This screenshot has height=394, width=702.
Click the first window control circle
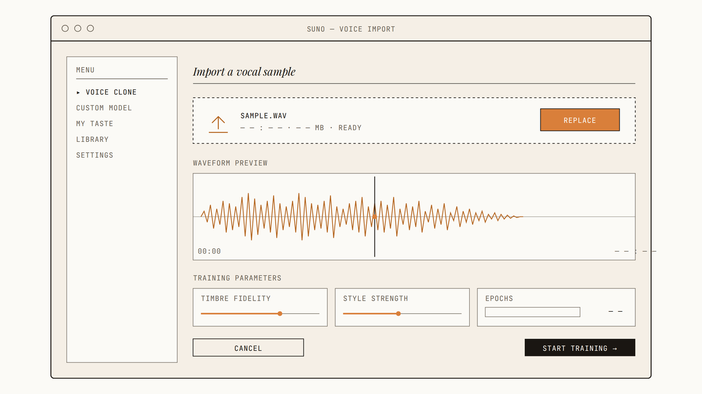pyautogui.click(x=65, y=28)
